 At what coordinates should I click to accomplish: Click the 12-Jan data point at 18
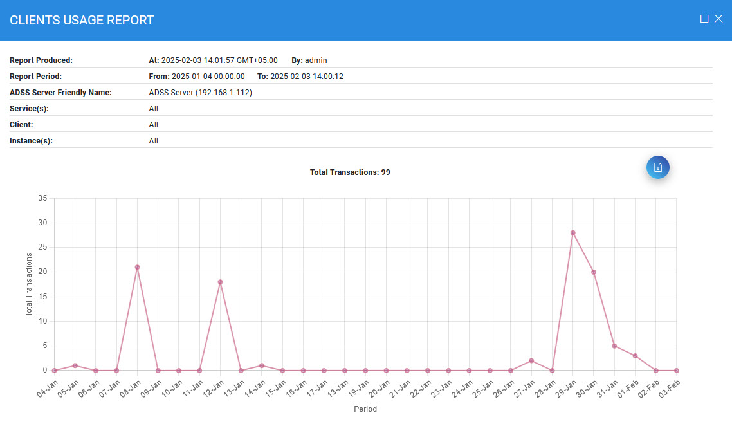(x=220, y=282)
